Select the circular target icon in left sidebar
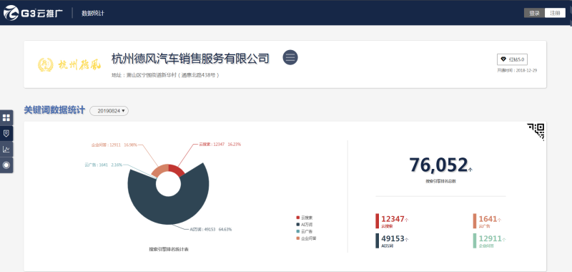The width and height of the screenshot is (572, 272). pos(6,165)
